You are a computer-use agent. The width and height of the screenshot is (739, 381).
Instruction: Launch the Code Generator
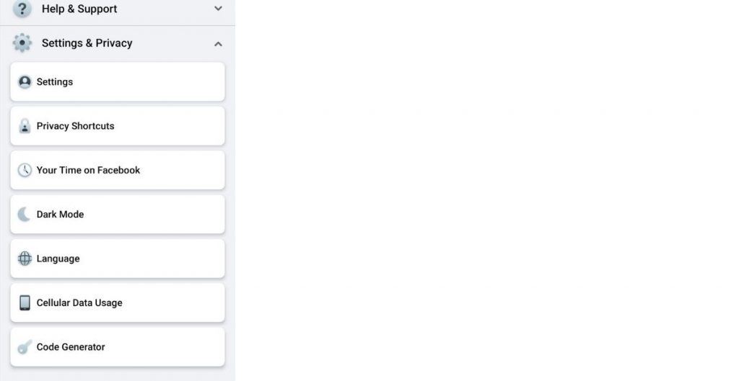click(x=118, y=347)
